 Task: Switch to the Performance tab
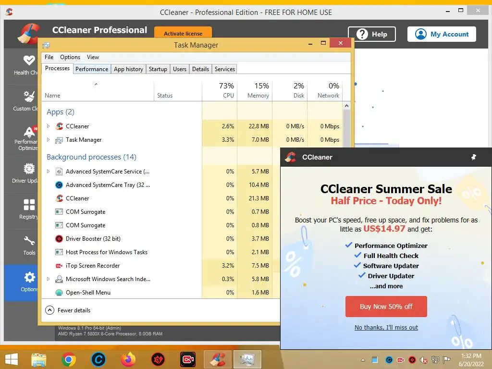coord(92,69)
